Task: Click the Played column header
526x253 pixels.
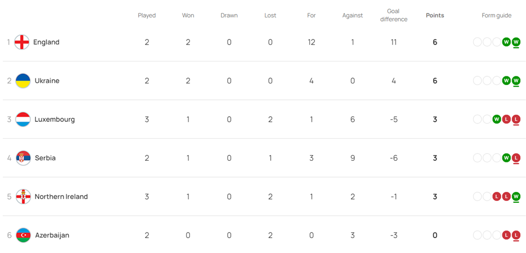Action: tap(147, 15)
